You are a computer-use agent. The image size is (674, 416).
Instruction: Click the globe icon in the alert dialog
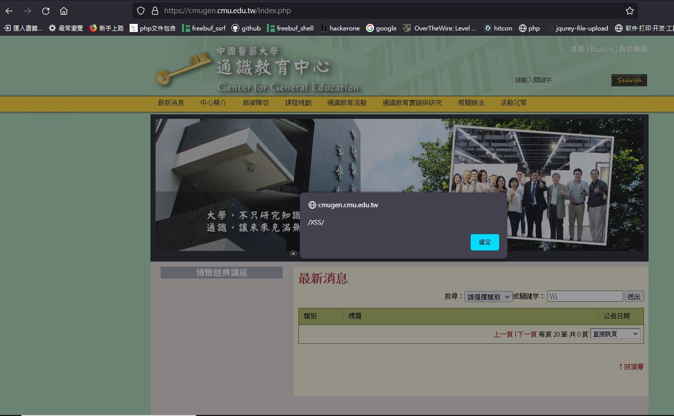[312, 205]
